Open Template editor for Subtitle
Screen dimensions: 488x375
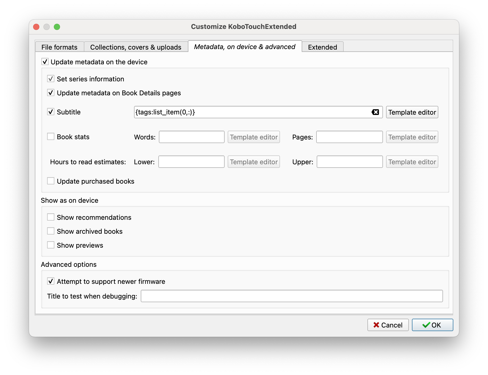point(412,112)
